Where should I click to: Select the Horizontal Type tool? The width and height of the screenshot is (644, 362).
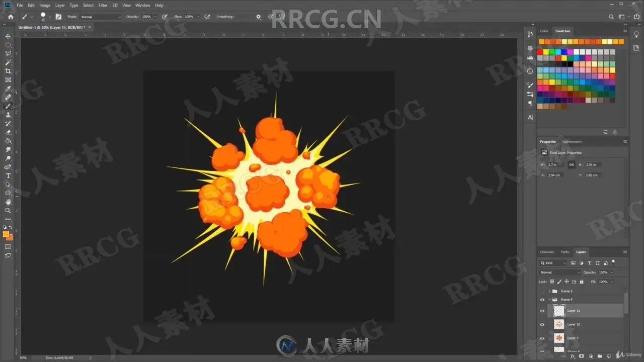pyautogui.click(x=8, y=175)
